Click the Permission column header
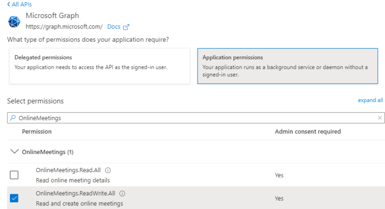The image size is (385, 209). coord(37,132)
